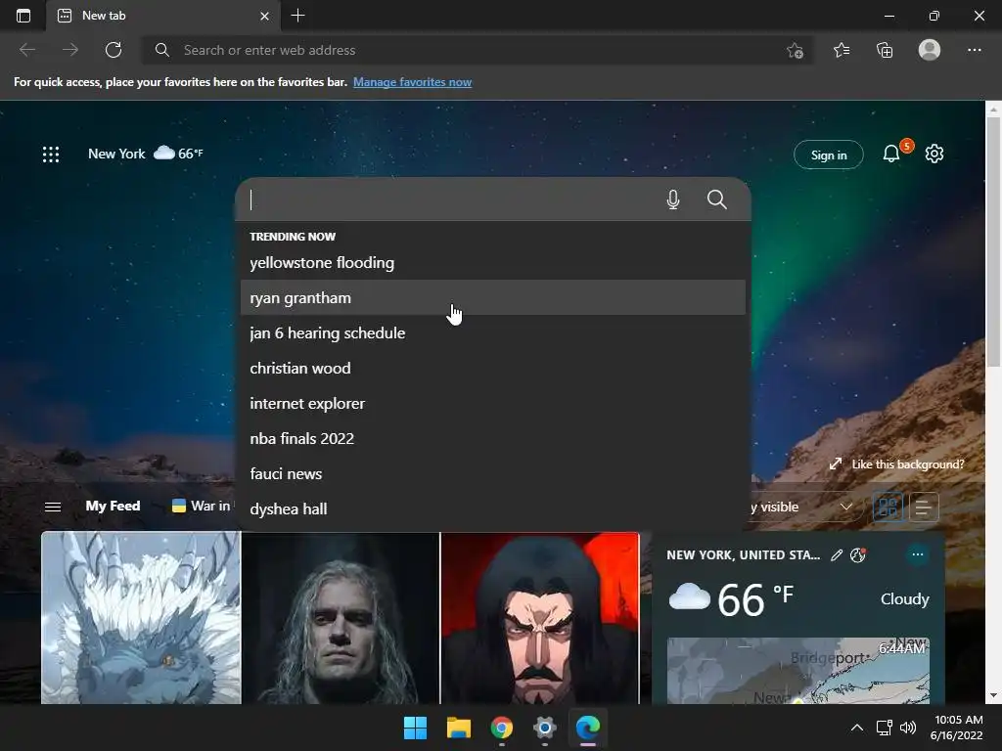The height and width of the screenshot is (751, 1002).
Task: Open the app launcher grid icon
Action: coord(51,154)
